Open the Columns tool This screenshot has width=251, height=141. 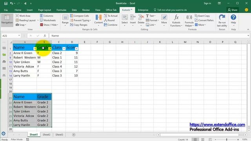point(47,16)
